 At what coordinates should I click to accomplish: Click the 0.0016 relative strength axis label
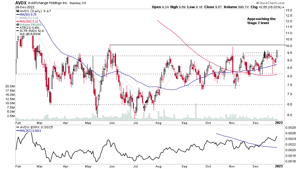[x=291, y=161]
